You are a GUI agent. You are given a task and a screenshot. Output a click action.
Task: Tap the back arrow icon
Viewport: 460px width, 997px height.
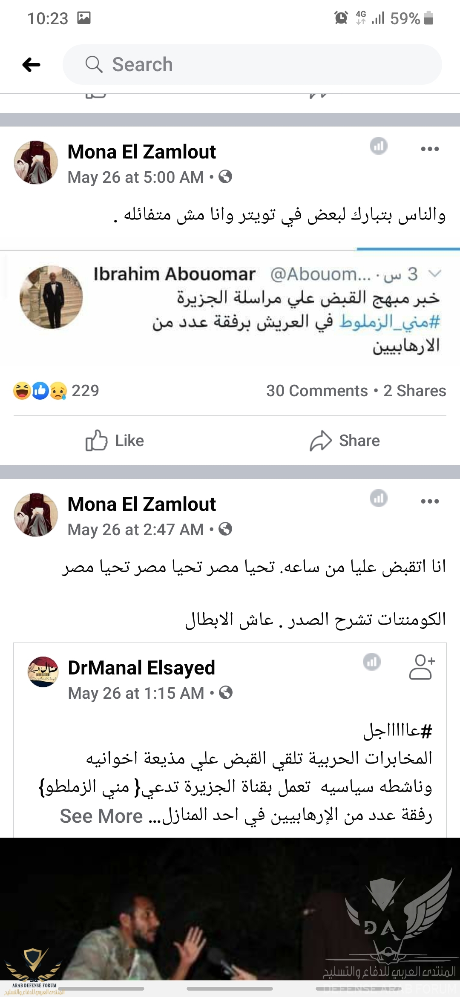click(32, 65)
